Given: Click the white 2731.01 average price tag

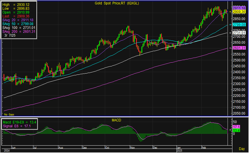Looking at the screenshot, I should coord(240,33).
